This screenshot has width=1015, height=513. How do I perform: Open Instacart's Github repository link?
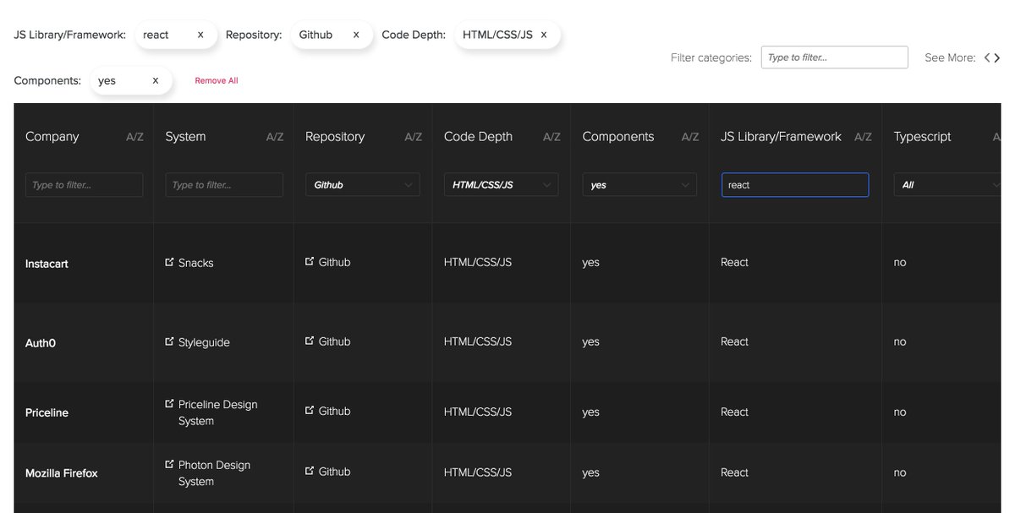coord(328,262)
